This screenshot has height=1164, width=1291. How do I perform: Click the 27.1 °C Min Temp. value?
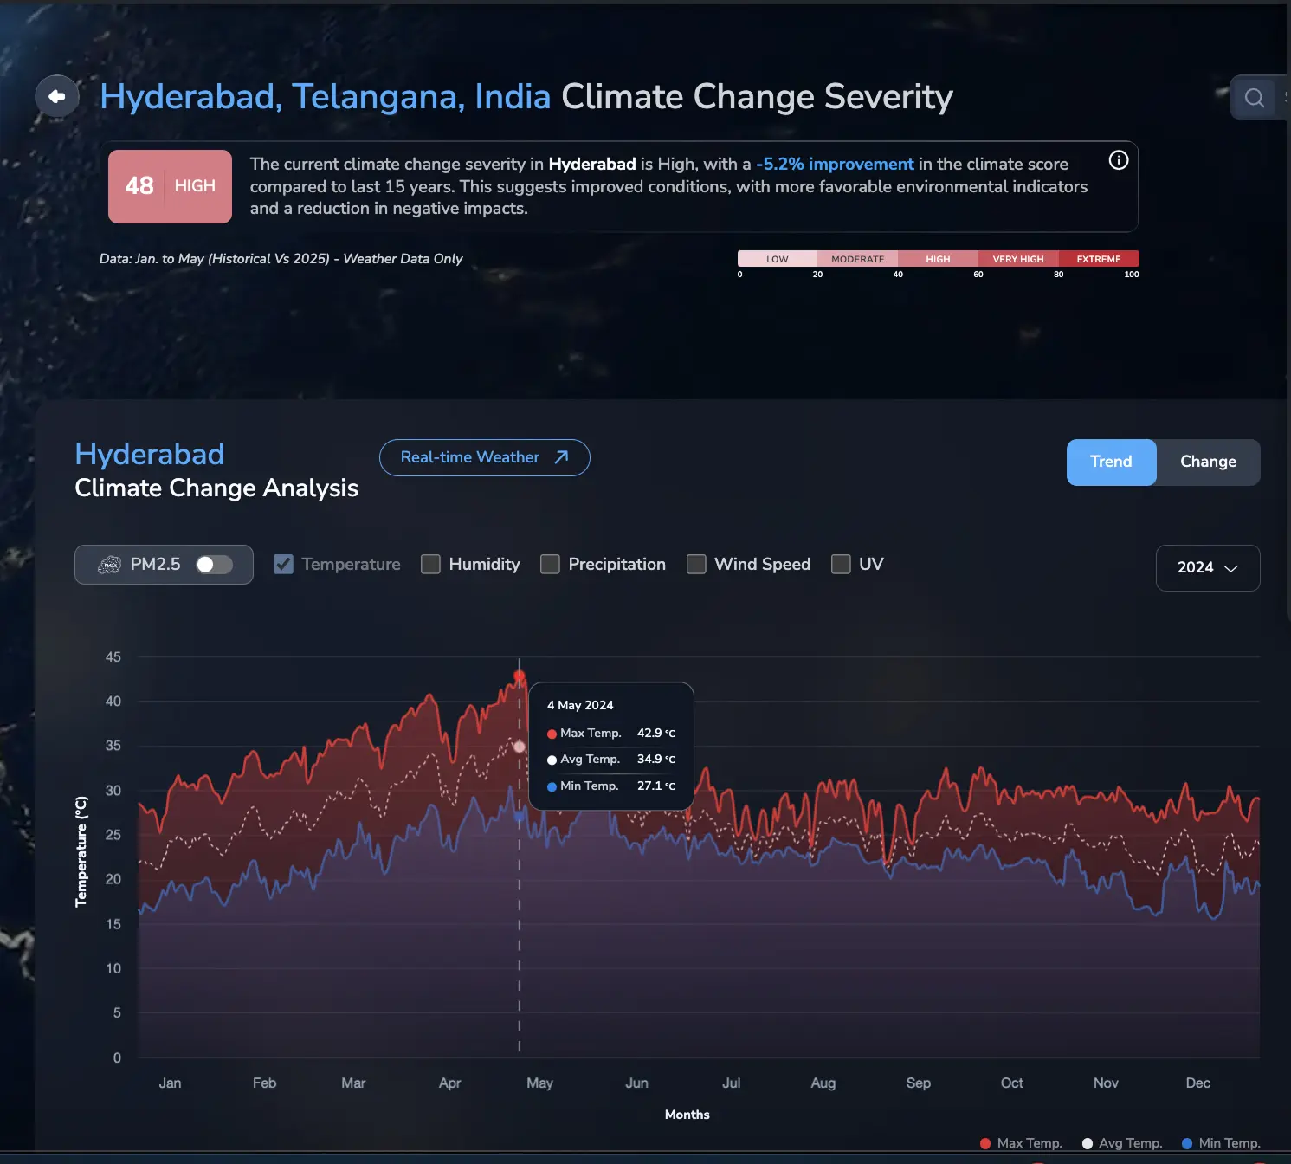point(656,786)
